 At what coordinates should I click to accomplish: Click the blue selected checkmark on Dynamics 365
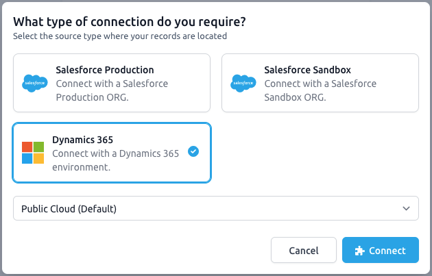click(x=193, y=151)
